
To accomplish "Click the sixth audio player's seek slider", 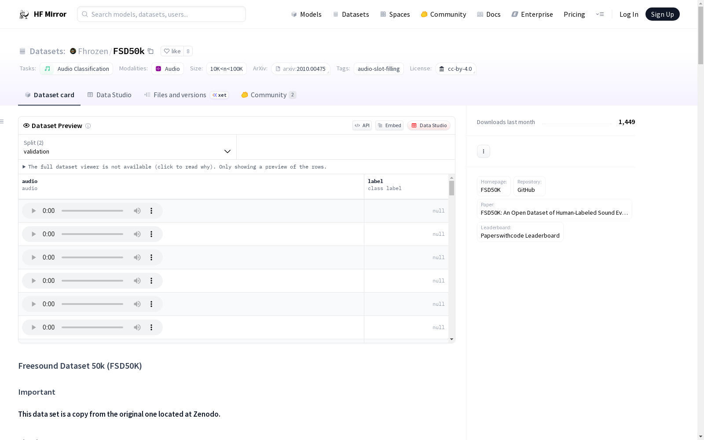I will coord(92,327).
